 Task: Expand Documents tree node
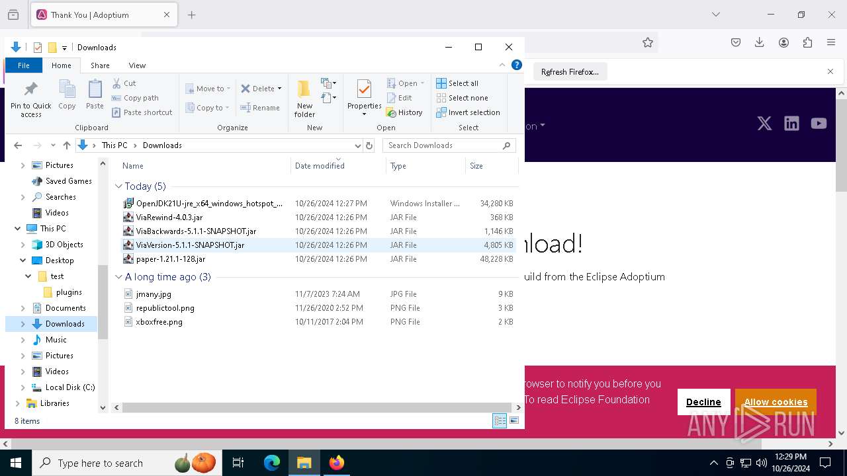click(x=23, y=308)
